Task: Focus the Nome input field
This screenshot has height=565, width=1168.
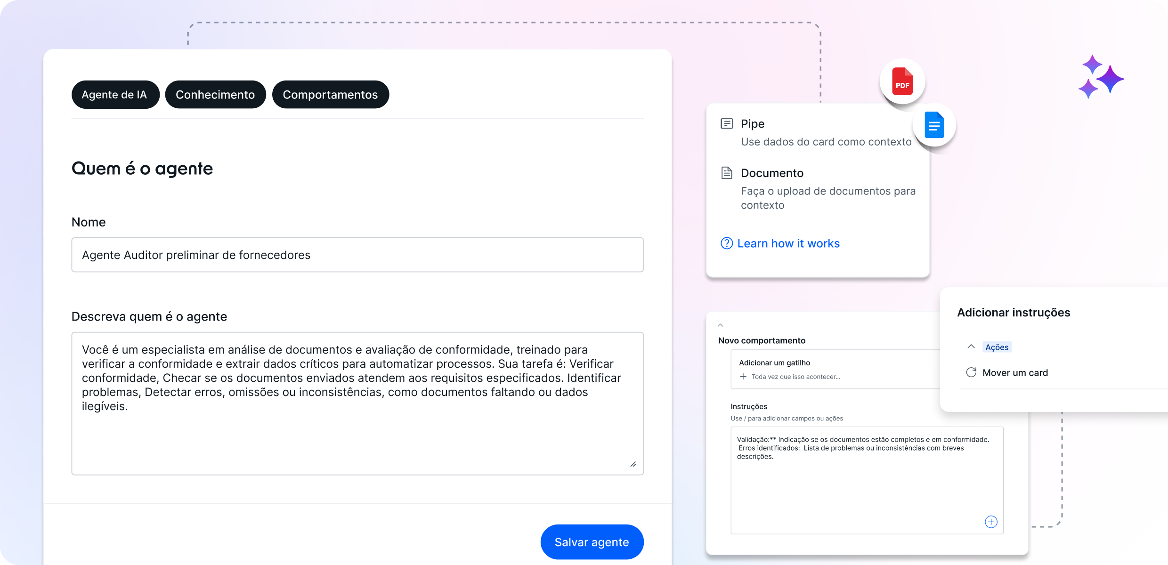Action: point(357,255)
